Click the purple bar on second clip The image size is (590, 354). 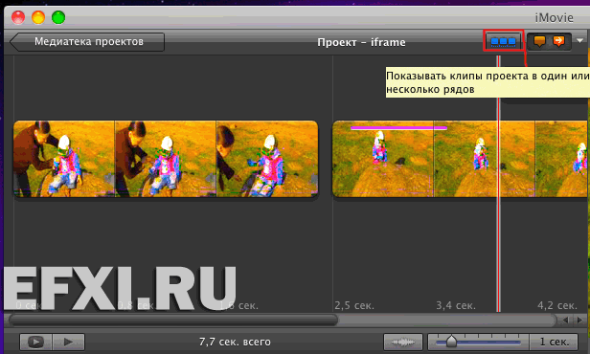tap(398, 128)
